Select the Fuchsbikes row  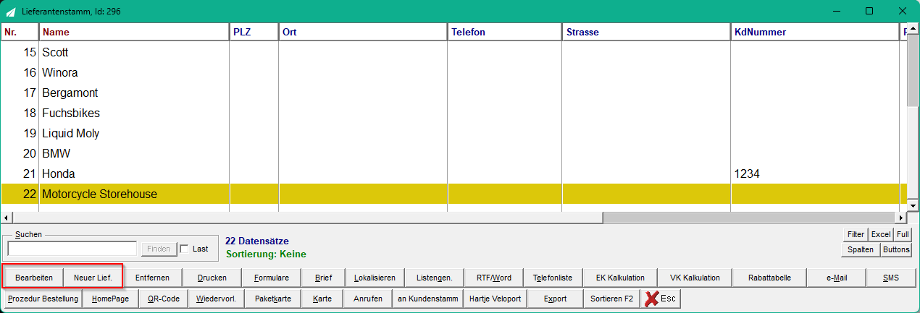[453, 113]
